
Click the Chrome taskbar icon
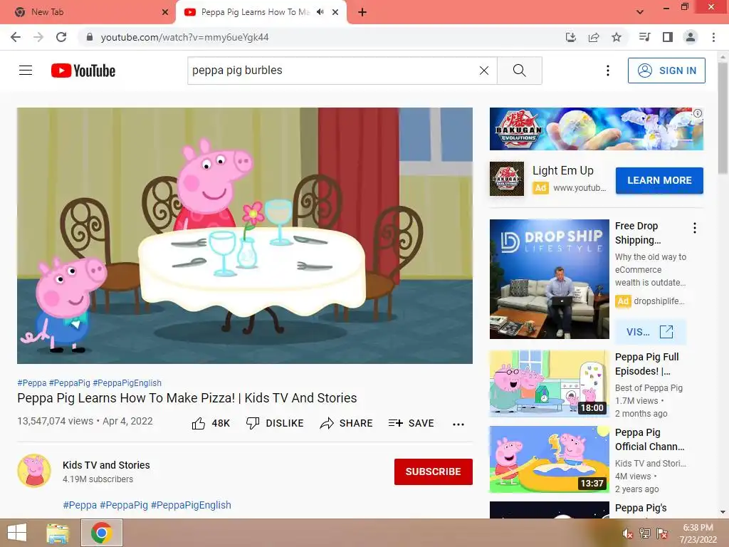click(102, 533)
